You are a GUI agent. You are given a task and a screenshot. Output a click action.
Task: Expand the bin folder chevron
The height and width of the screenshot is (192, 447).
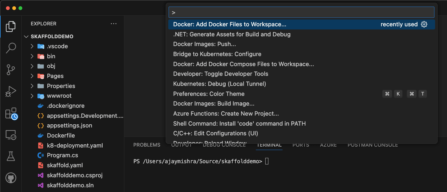click(x=32, y=56)
